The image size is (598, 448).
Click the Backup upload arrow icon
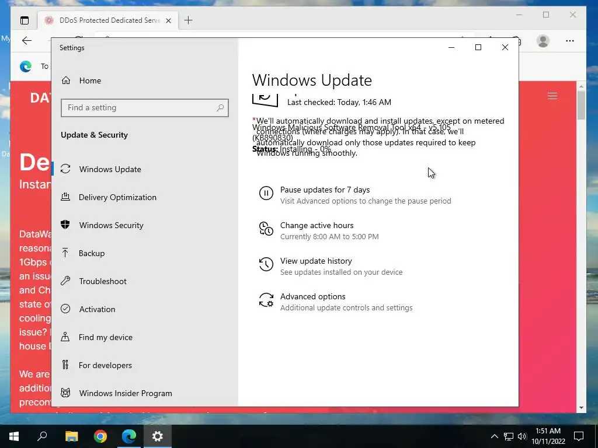tap(65, 253)
